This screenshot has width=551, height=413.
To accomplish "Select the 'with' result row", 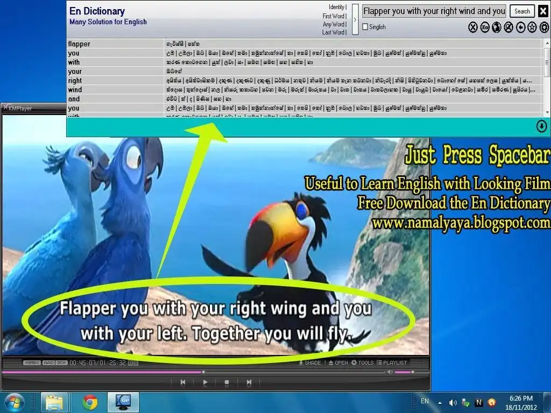I will (305, 62).
